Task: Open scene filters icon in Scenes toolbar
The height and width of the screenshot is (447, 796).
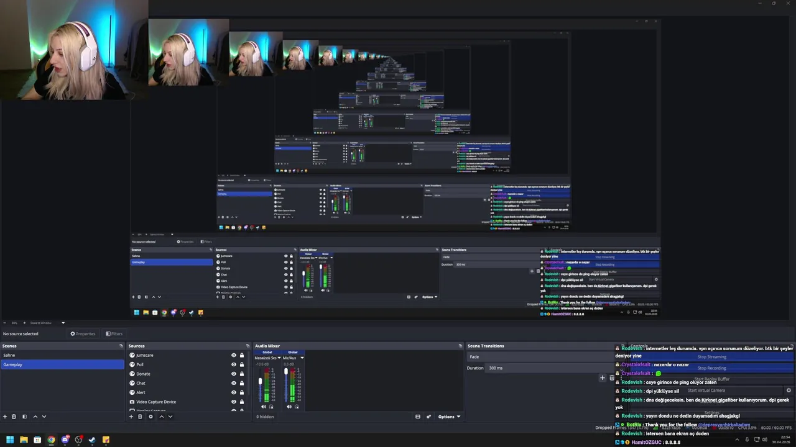Action: tap(24, 417)
